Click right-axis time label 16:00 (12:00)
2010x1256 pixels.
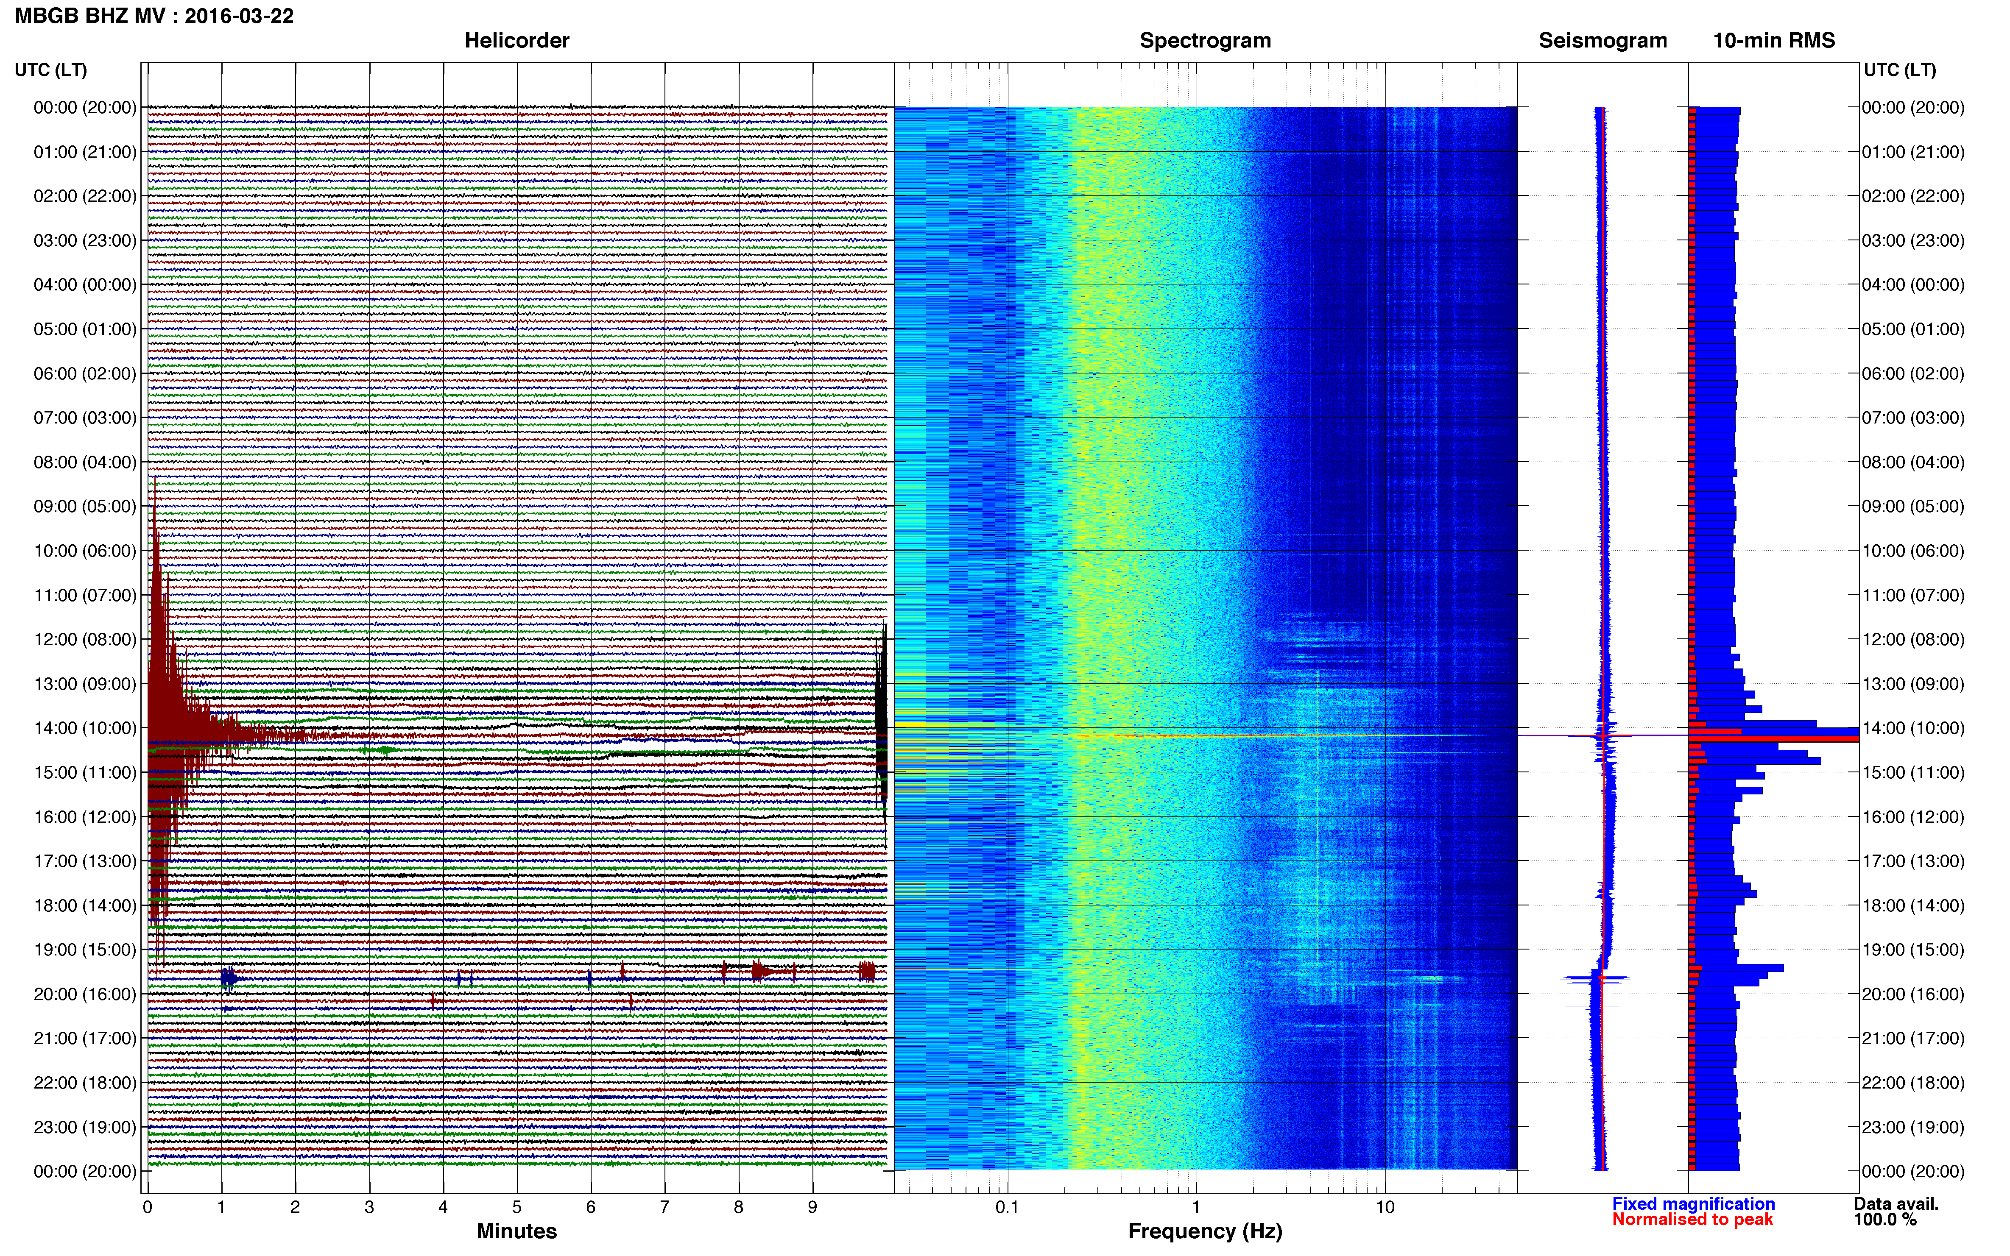(x=1913, y=817)
